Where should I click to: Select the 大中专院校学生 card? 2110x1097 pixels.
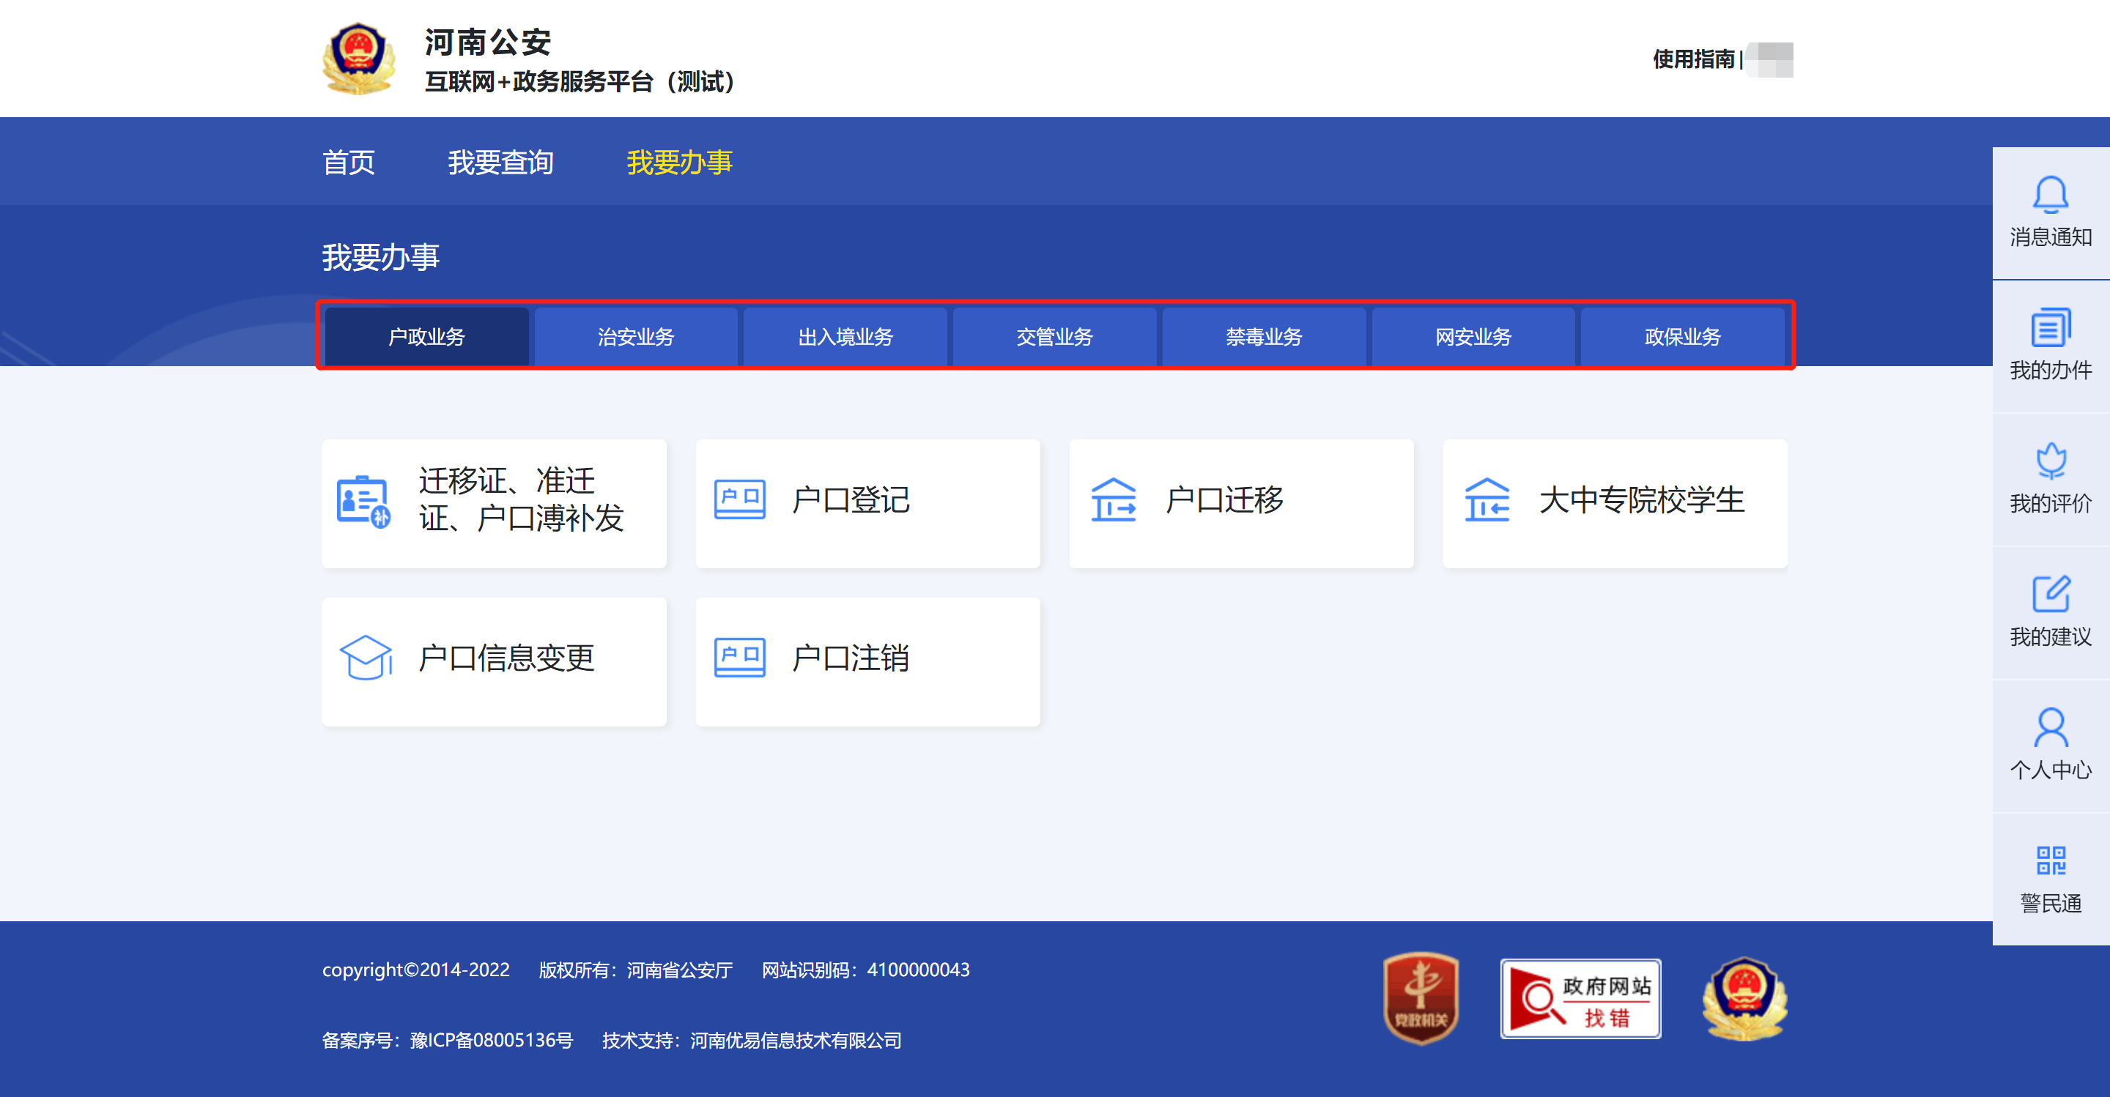[x=1615, y=502]
